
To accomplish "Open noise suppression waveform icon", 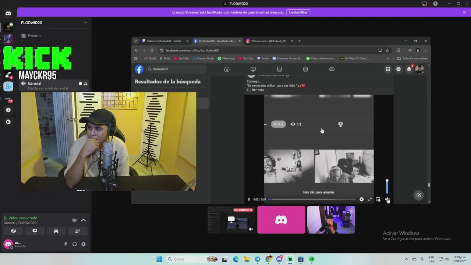I will click(74, 220).
